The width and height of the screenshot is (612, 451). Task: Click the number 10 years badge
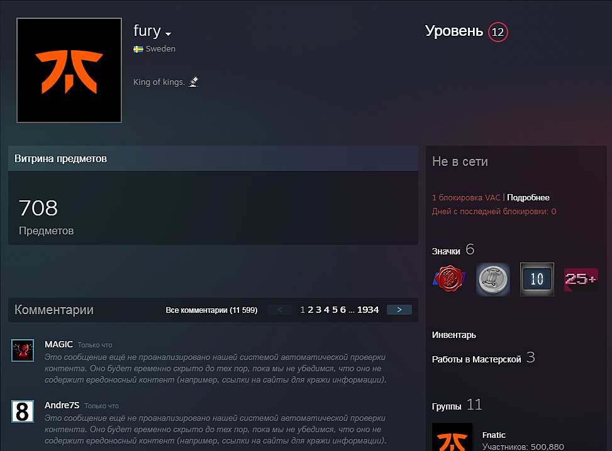pyautogui.click(x=537, y=279)
